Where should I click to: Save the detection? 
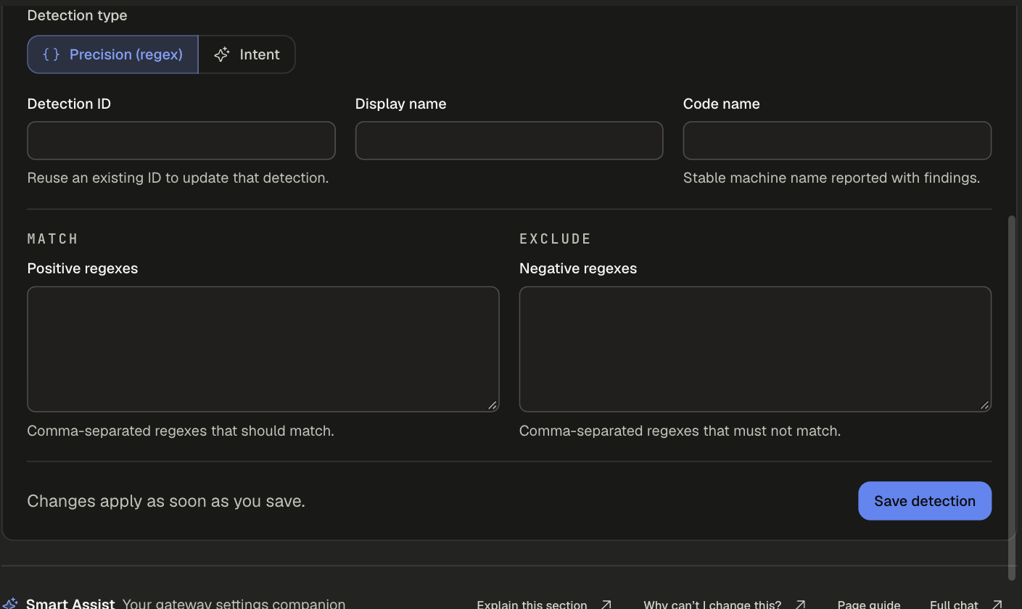click(x=925, y=501)
